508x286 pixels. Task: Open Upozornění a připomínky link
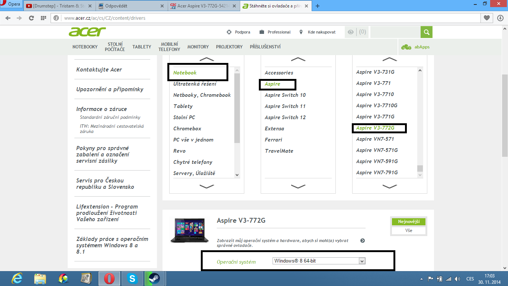[x=110, y=89]
